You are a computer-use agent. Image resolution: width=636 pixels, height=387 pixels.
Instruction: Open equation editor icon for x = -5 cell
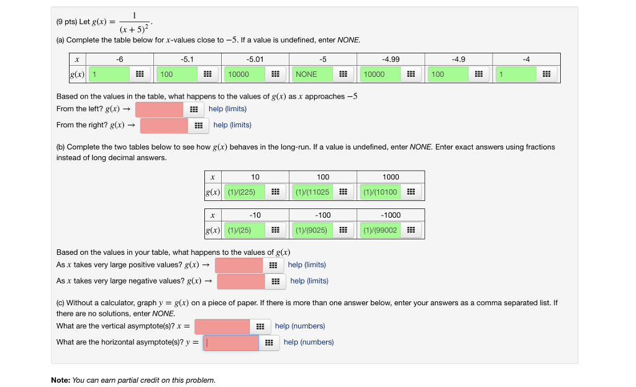tap(343, 74)
